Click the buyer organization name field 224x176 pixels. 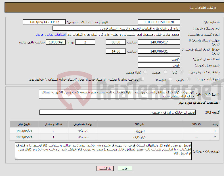click(116, 28)
